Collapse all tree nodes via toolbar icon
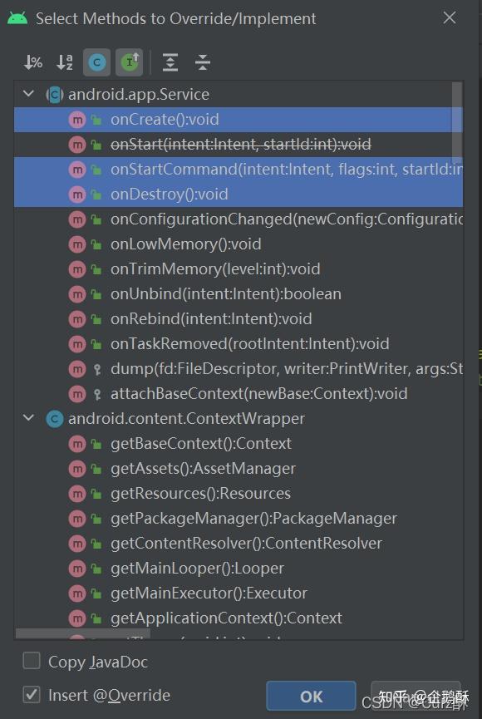This screenshot has width=482, height=719. click(203, 62)
